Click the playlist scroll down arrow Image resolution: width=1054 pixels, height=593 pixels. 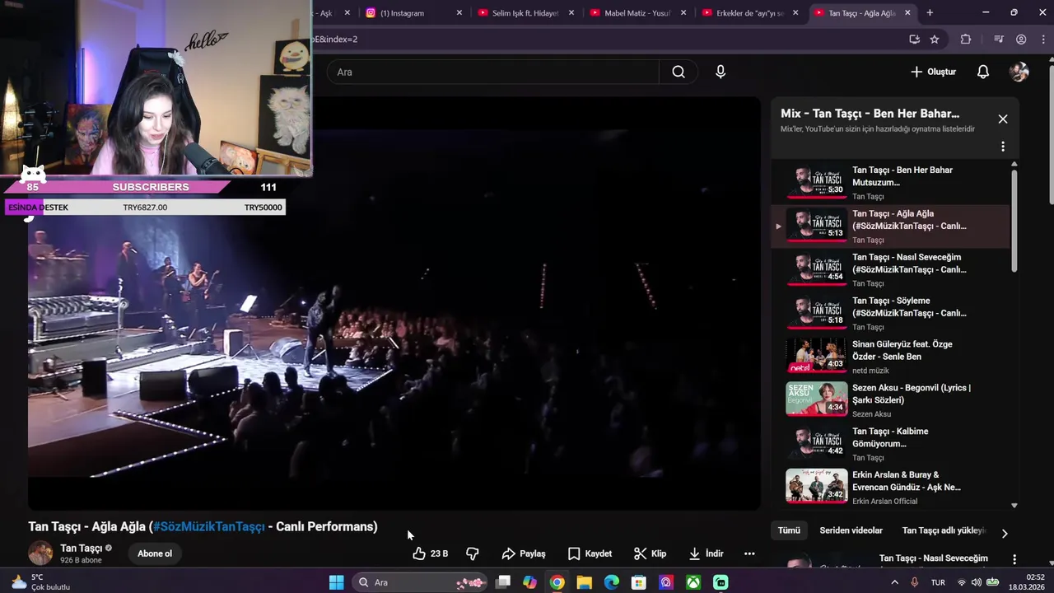1014,506
